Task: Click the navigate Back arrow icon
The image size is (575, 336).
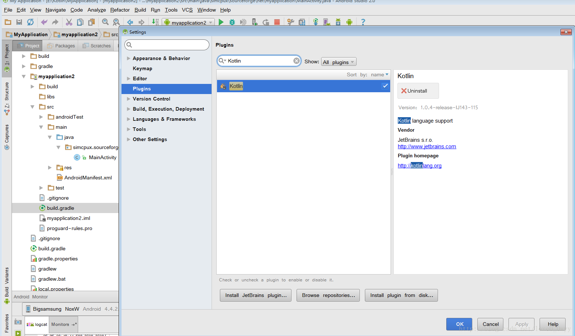Action: click(130, 22)
